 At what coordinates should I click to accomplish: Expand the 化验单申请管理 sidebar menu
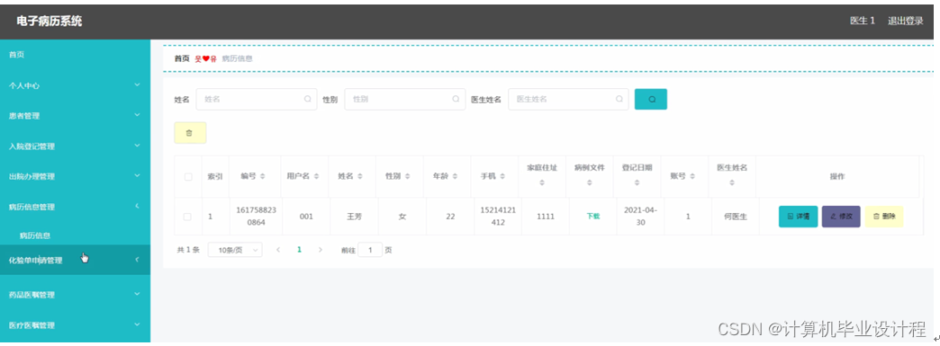pyautogui.click(x=75, y=260)
